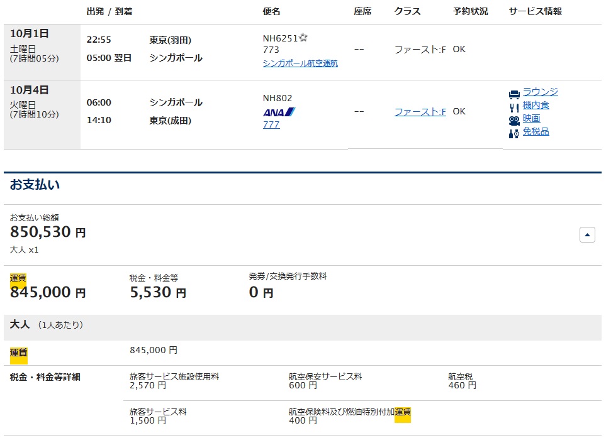The height and width of the screenshot is (438, 606).
Task: Open the 機内食 service link
Action: tap(536, 105)
